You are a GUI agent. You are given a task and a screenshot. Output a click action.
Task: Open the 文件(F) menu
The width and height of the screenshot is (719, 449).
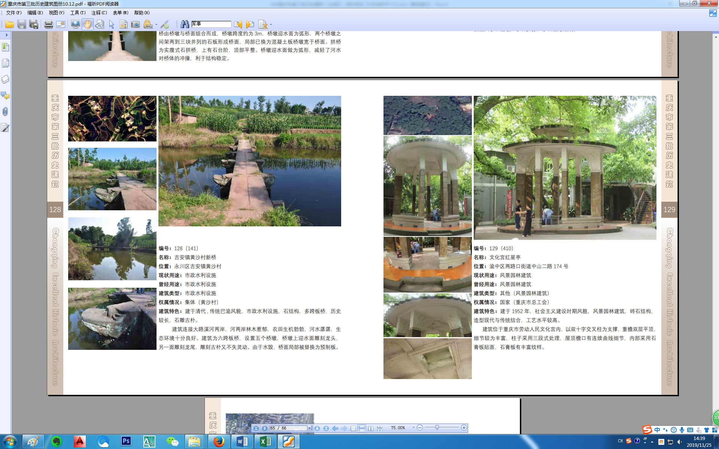(14, 13)
